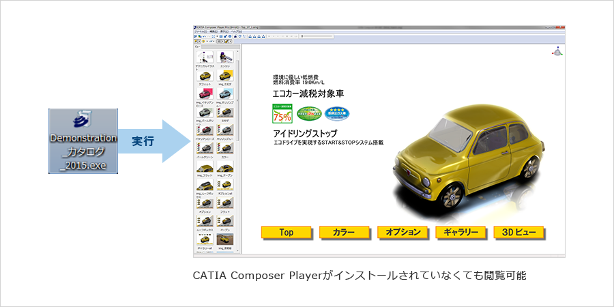Select the カラー view thumbnail

click(x=225, y=147)
